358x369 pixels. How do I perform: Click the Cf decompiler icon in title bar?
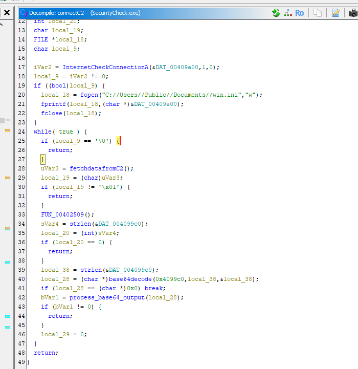(24, 13)
